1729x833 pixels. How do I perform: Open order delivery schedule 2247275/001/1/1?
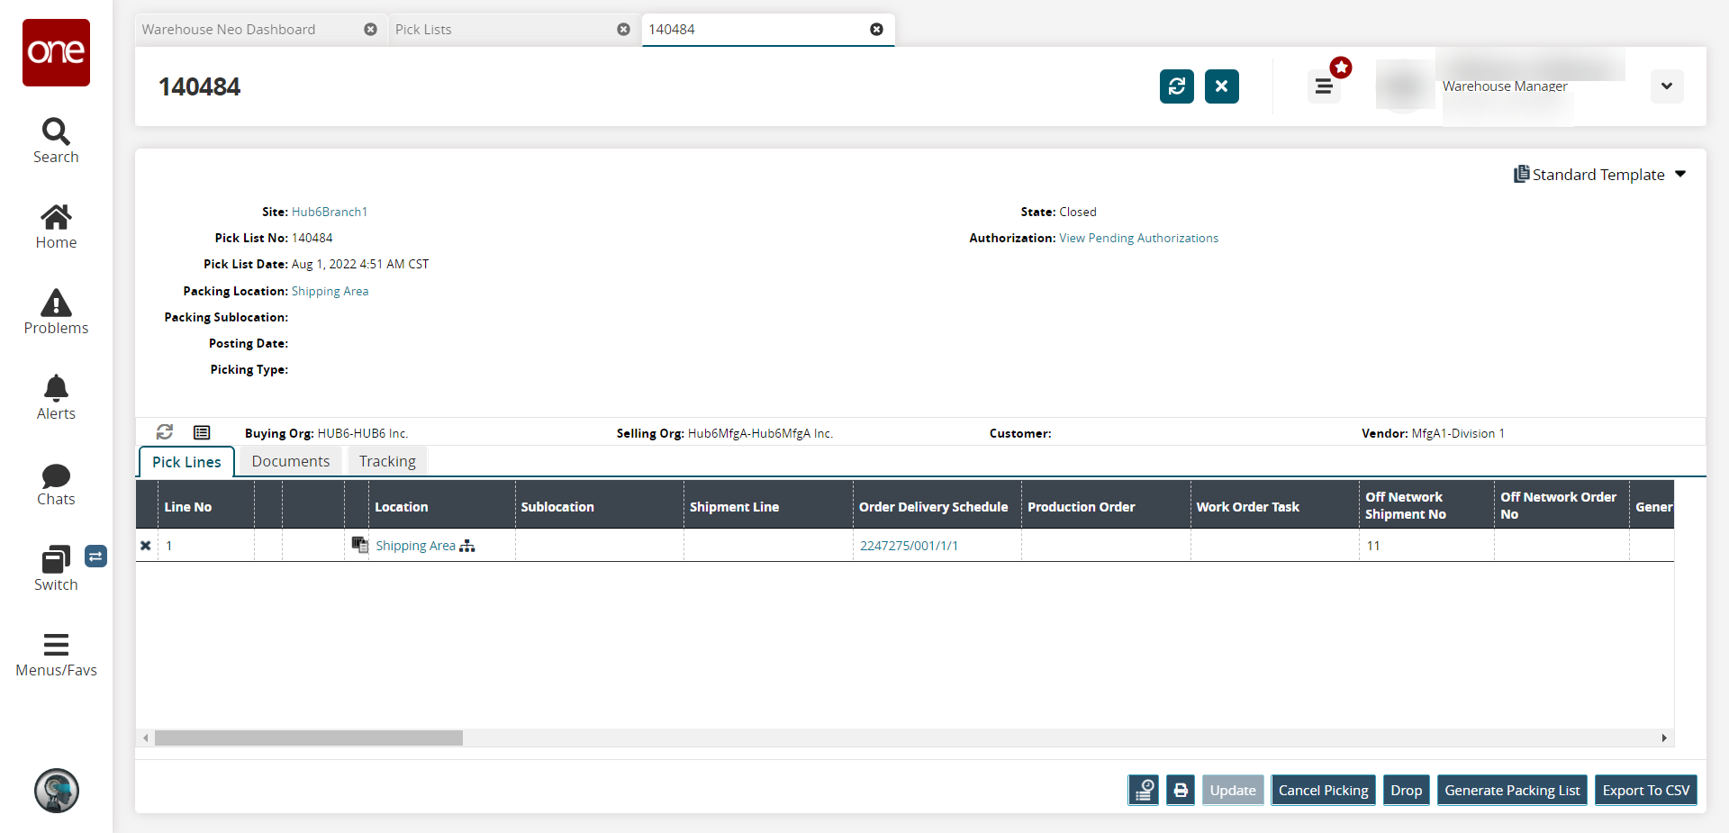(909, 546)
